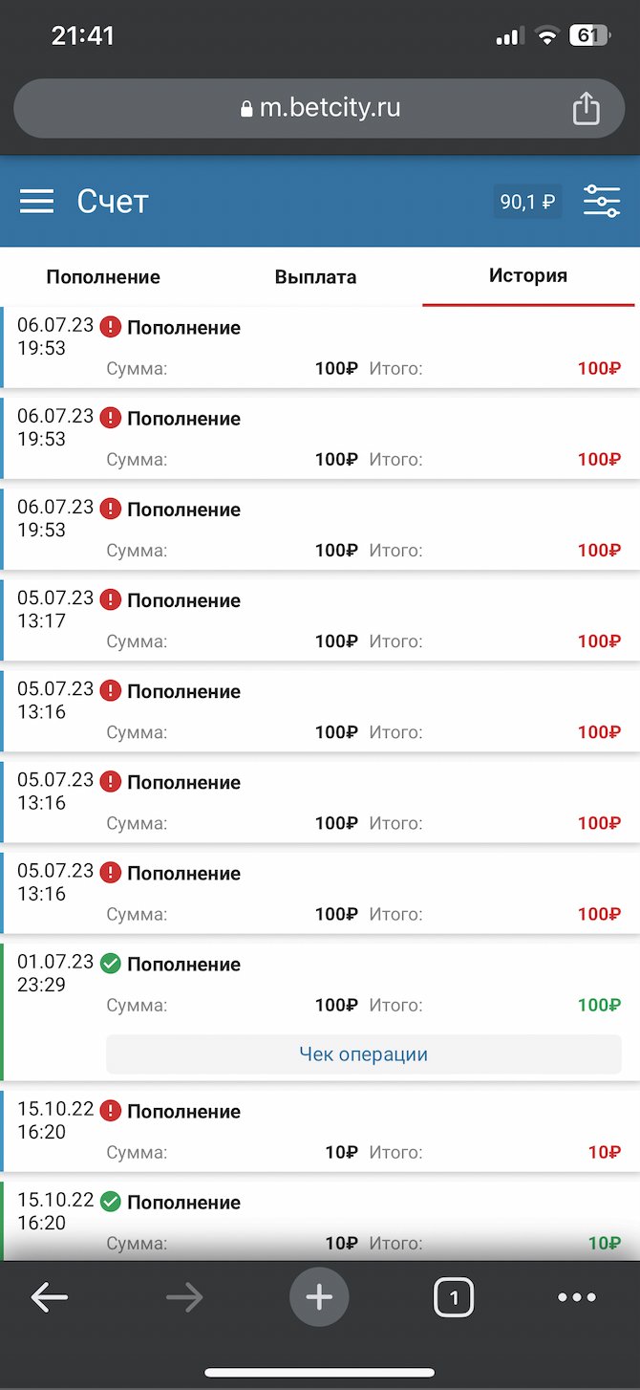Switch to the Пополнение tab
Image resolution: width=640 pixels, height=1390 pixels.
[x=103, y=277]
